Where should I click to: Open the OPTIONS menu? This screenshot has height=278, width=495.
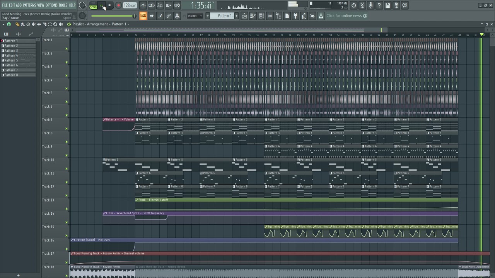(51, 5)
